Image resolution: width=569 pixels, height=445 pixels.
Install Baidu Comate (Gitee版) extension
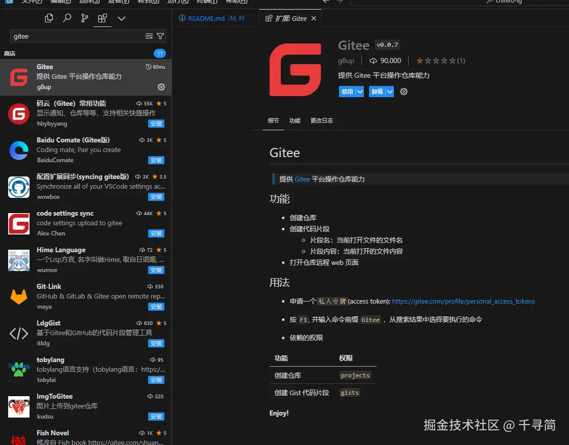pyautogui.click(x=156, y=160)
